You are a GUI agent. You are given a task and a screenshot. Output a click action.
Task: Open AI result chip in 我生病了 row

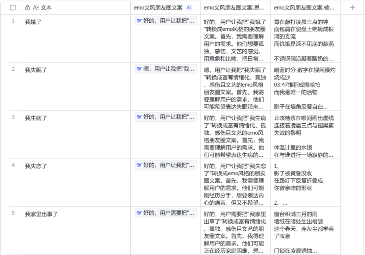point(166,117)
